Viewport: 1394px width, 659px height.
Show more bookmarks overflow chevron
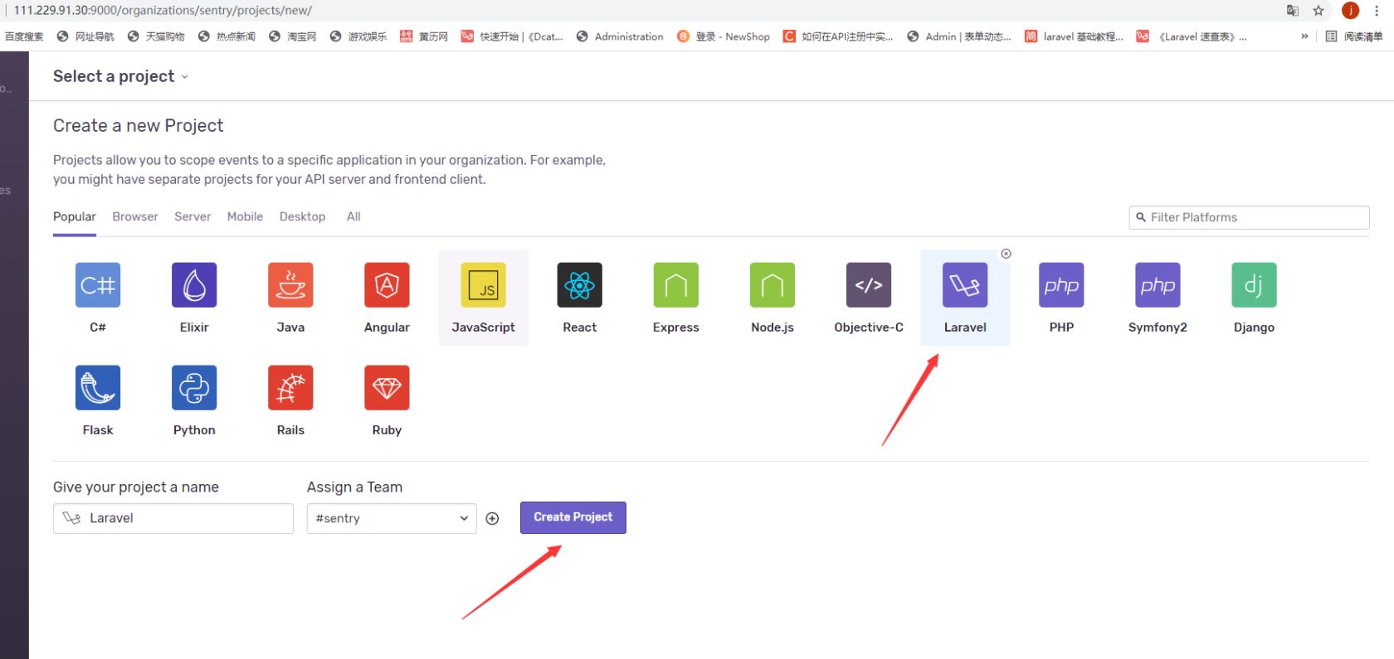1304,36
